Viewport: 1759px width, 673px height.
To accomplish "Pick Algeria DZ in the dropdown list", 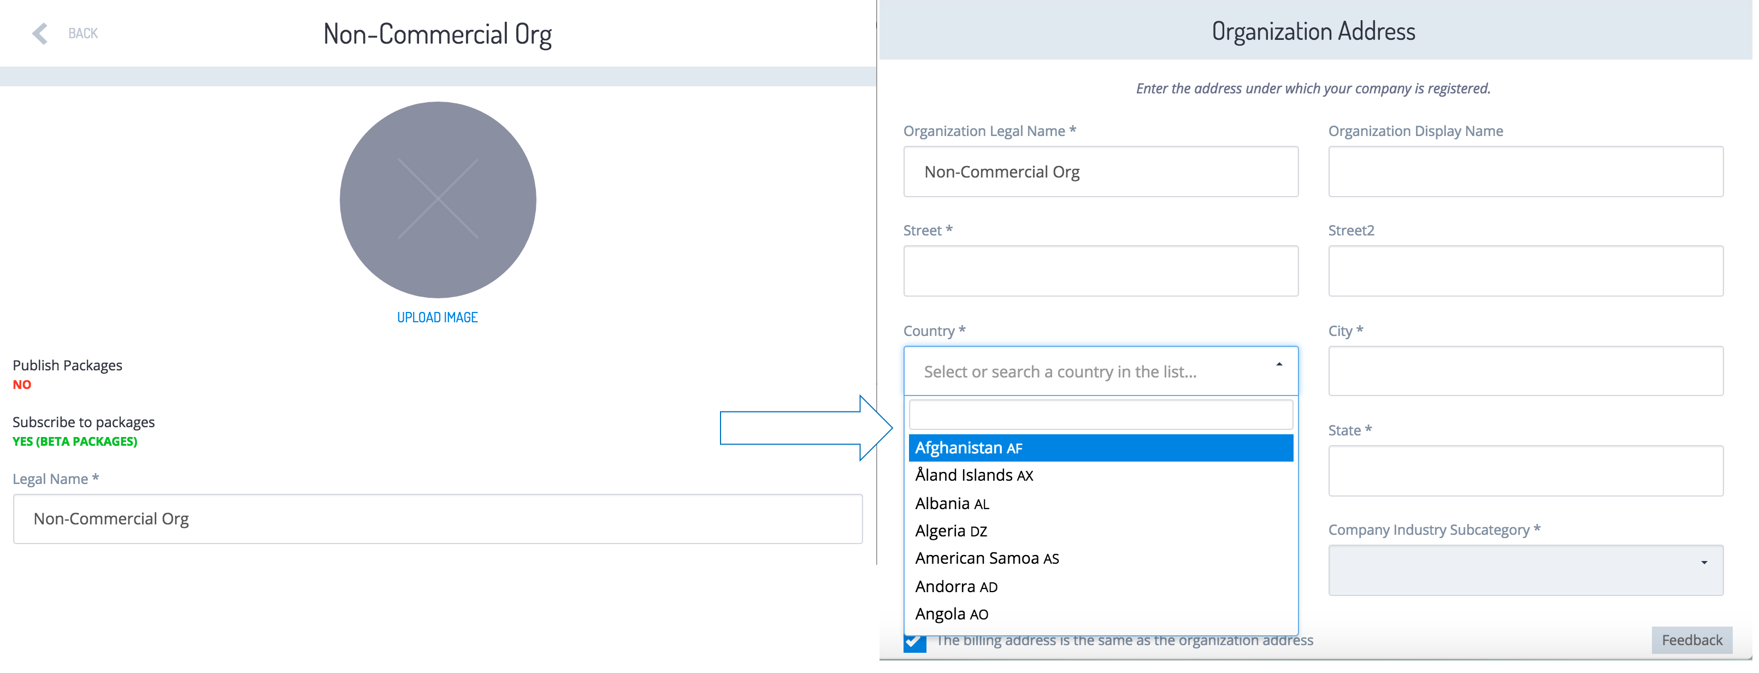I will (1101, 531).
